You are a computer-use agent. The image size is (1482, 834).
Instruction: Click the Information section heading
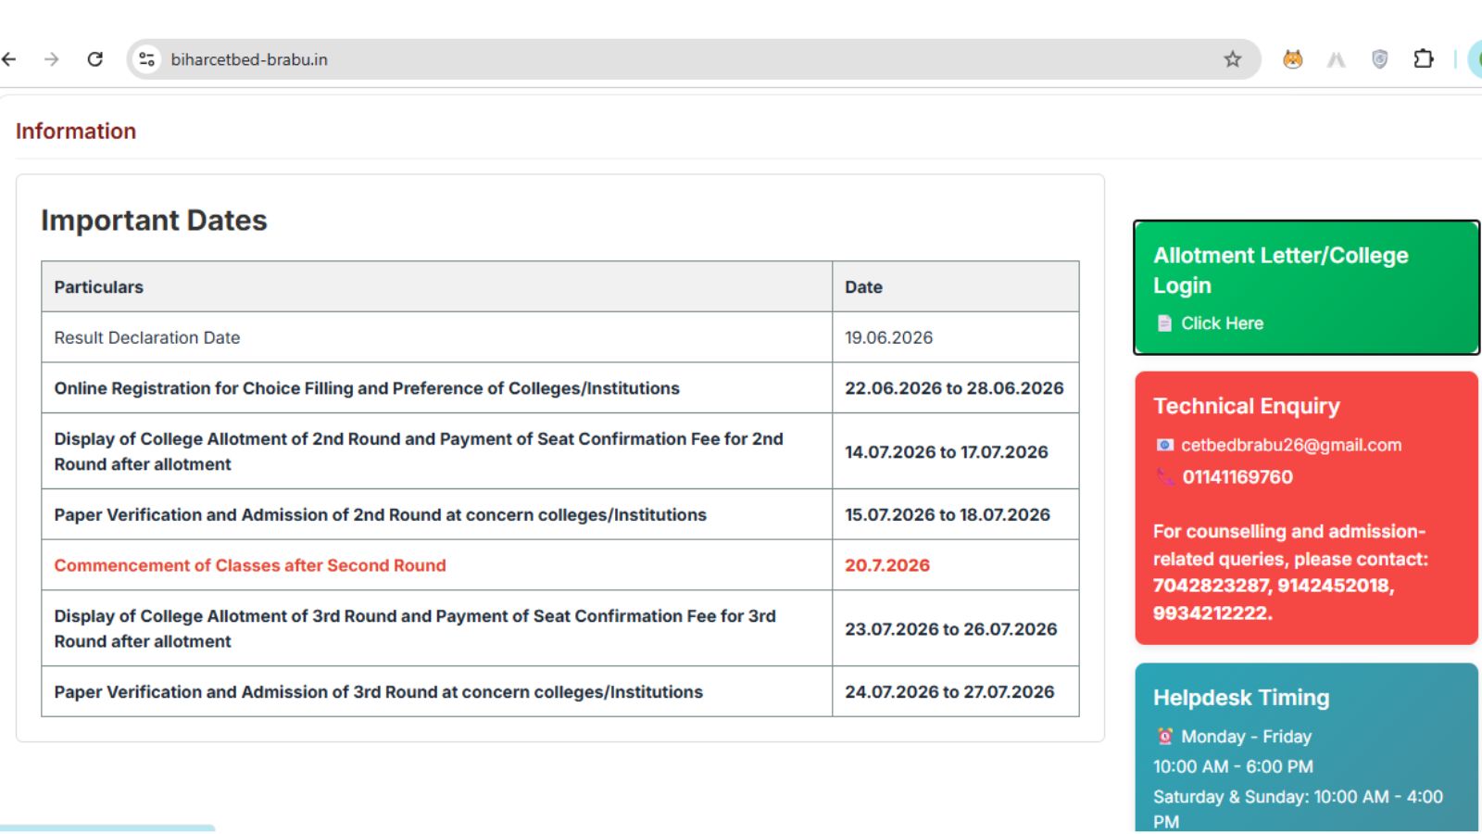pos(76,132)
